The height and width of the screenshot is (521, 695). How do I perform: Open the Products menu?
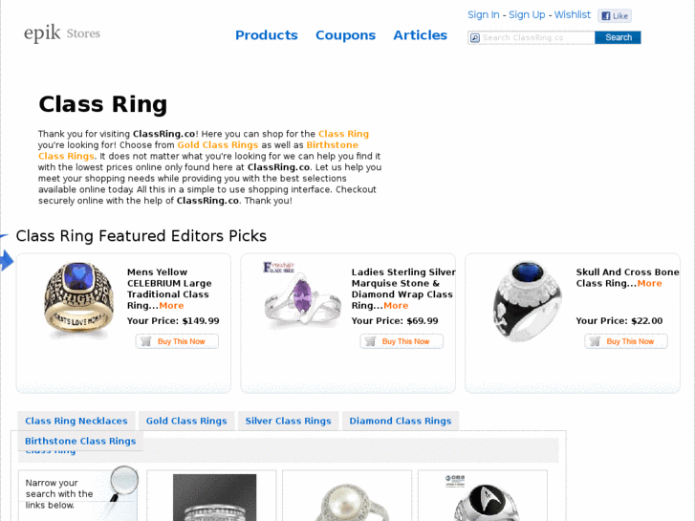click(267, 35)
